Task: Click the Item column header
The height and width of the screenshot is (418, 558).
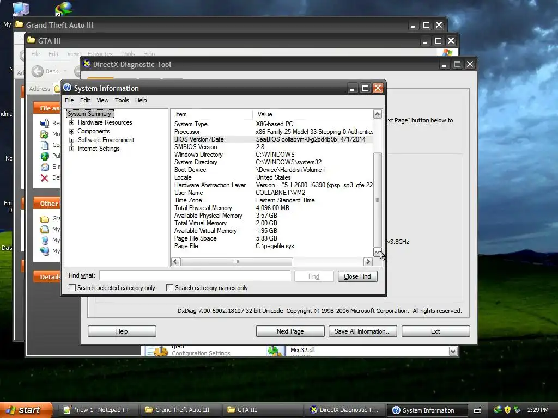Action: click(212, 114)
